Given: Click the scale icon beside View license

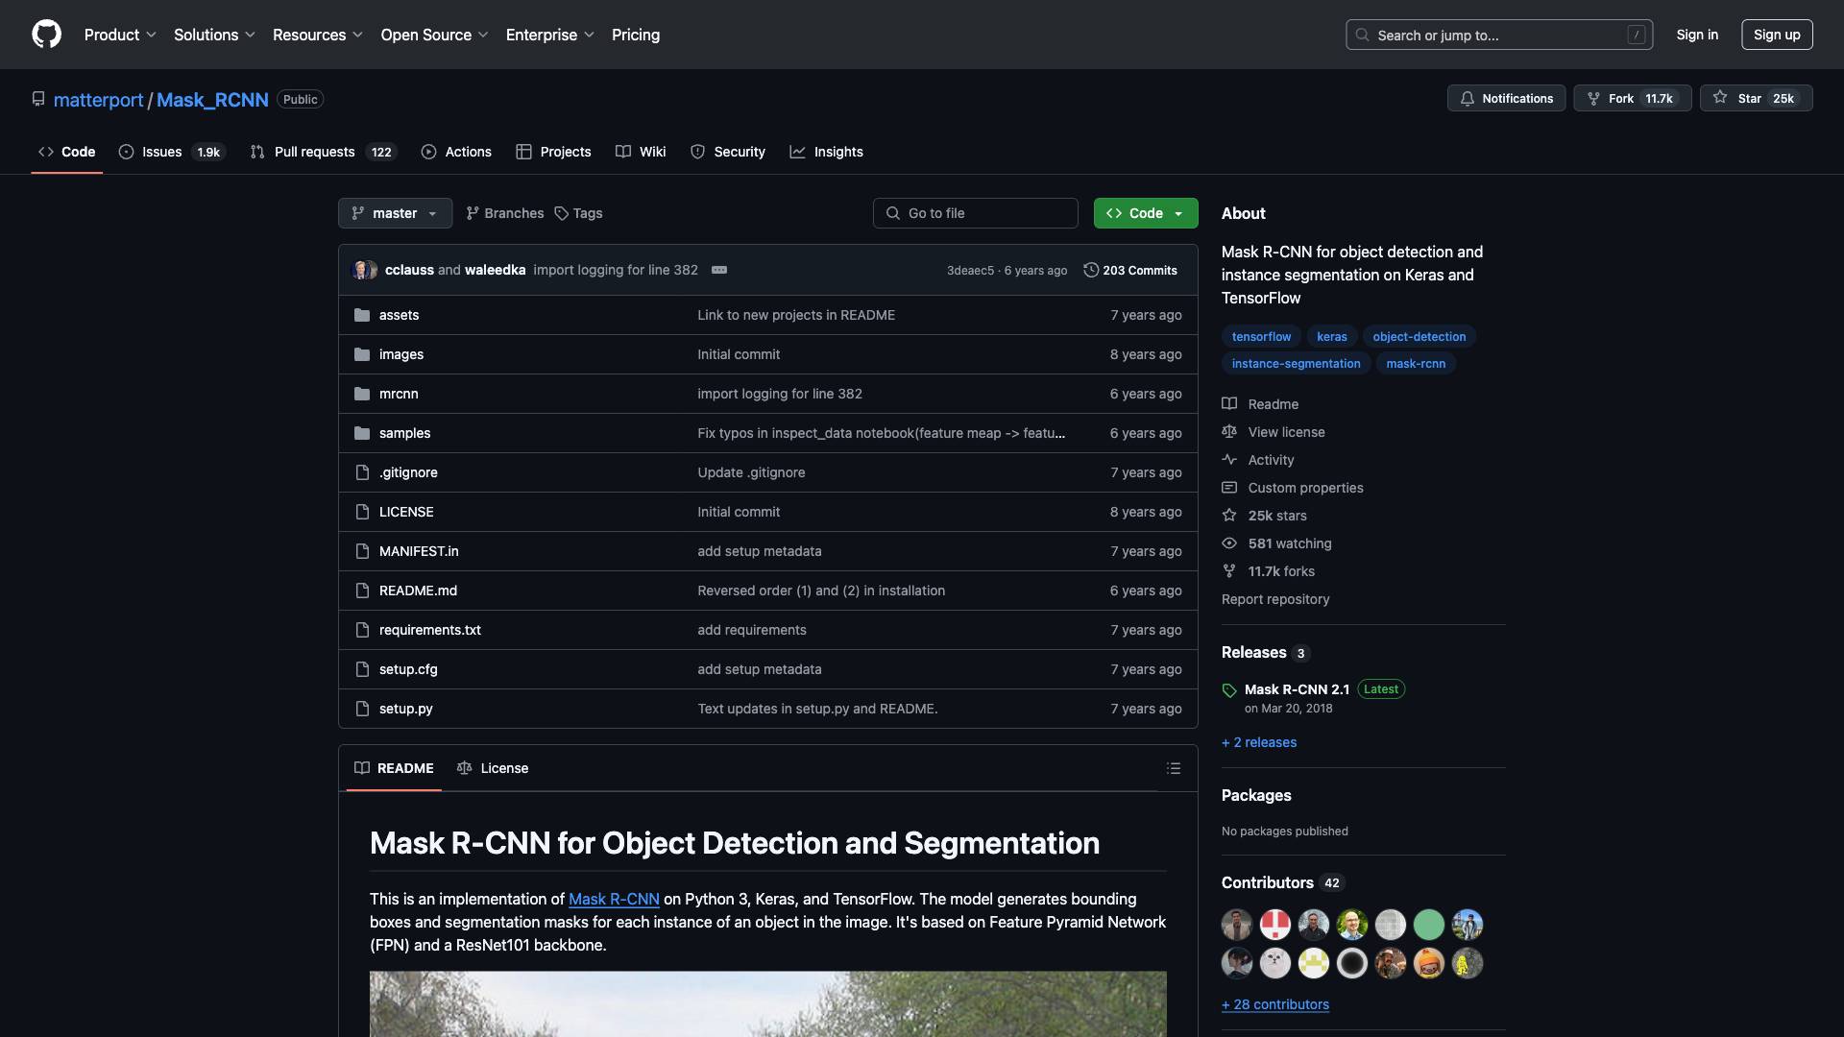Looking at the screenshot, I should coord(1229,432).
